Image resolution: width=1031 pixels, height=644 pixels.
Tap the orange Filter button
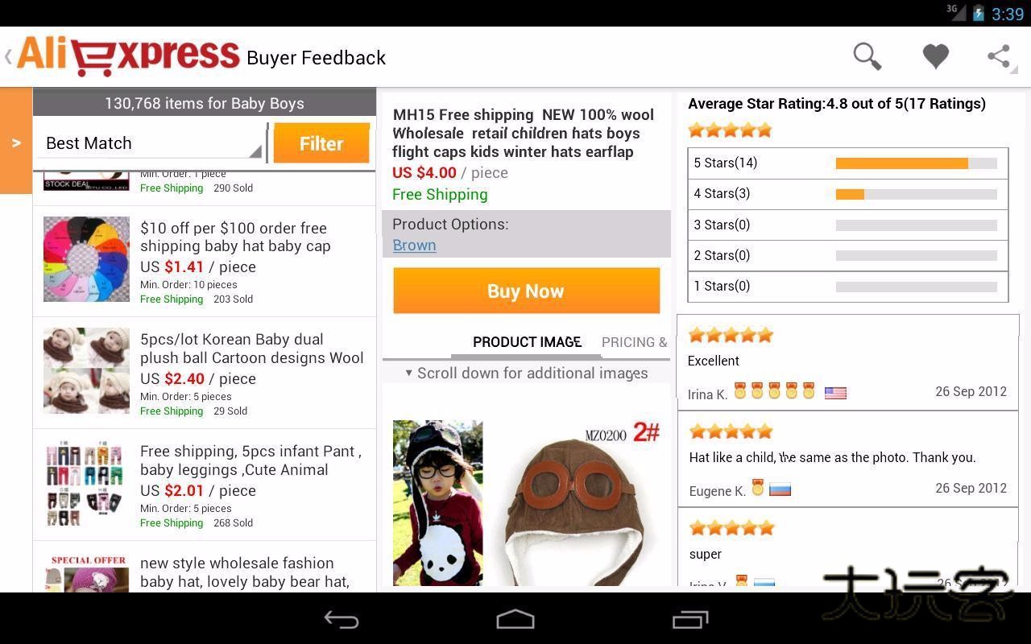(x=321, y=143)
